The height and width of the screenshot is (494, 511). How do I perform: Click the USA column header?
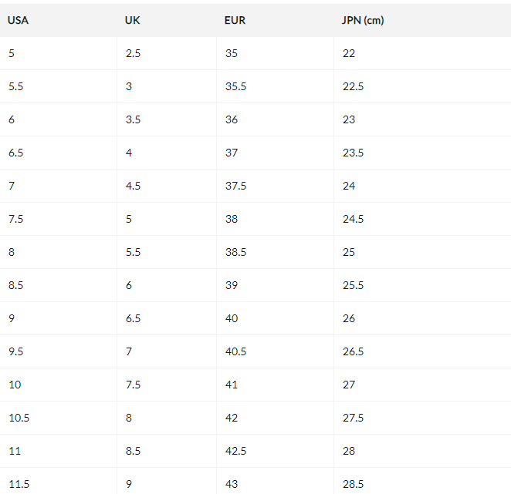[x=18, y=20]
